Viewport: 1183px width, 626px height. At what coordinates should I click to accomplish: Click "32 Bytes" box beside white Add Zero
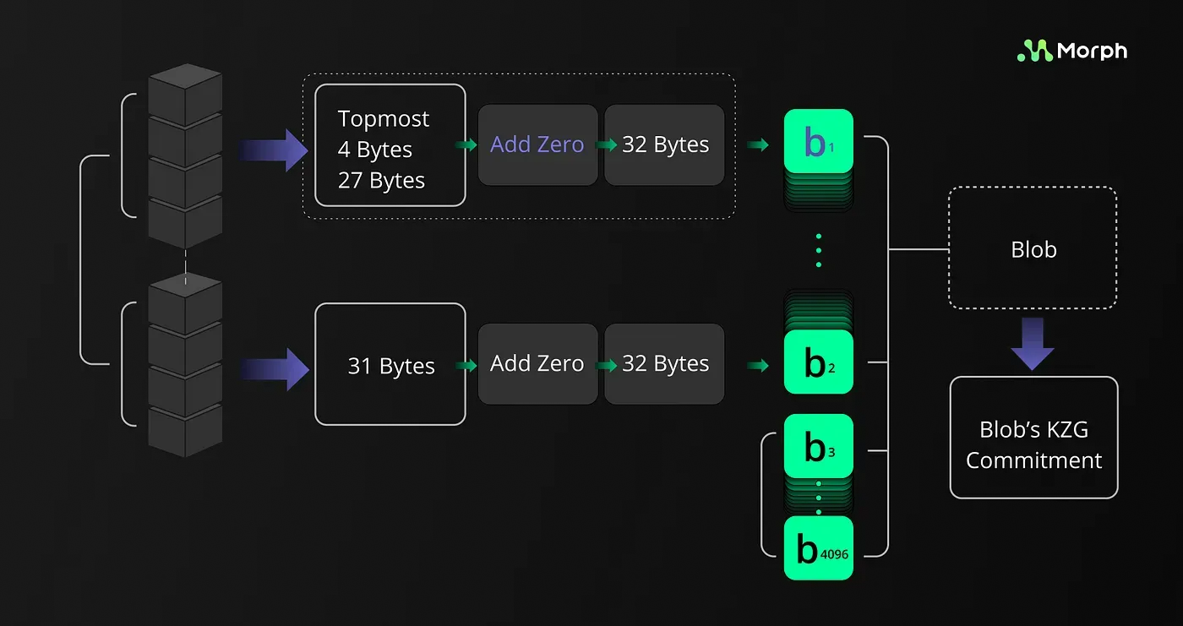[x=664, y=364]
